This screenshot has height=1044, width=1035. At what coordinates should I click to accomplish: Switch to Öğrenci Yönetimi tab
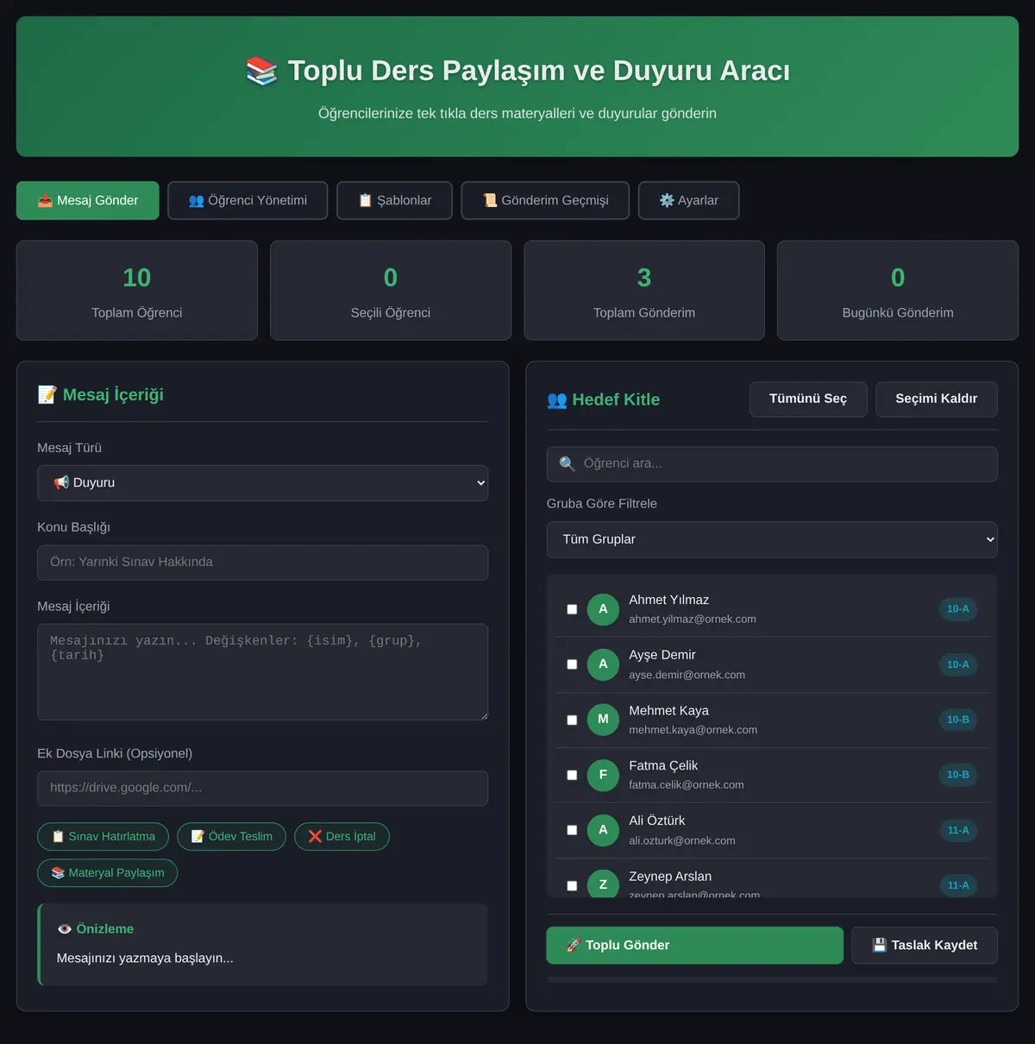click(x=248, y=200)
